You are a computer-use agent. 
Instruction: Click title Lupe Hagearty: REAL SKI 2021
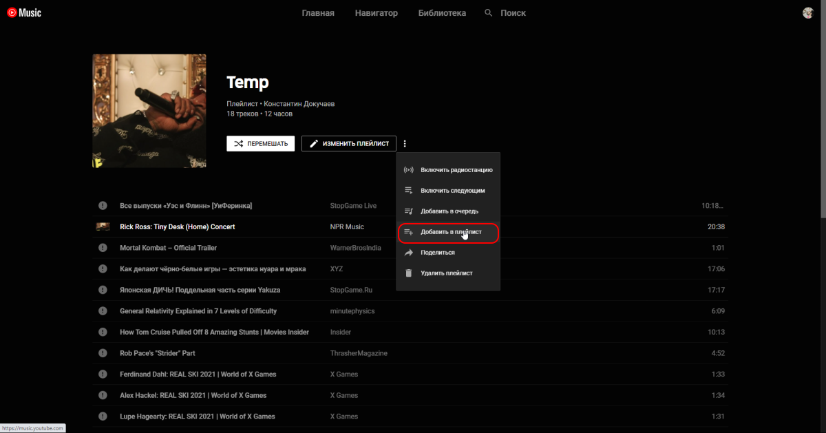[x=197, y=416]
